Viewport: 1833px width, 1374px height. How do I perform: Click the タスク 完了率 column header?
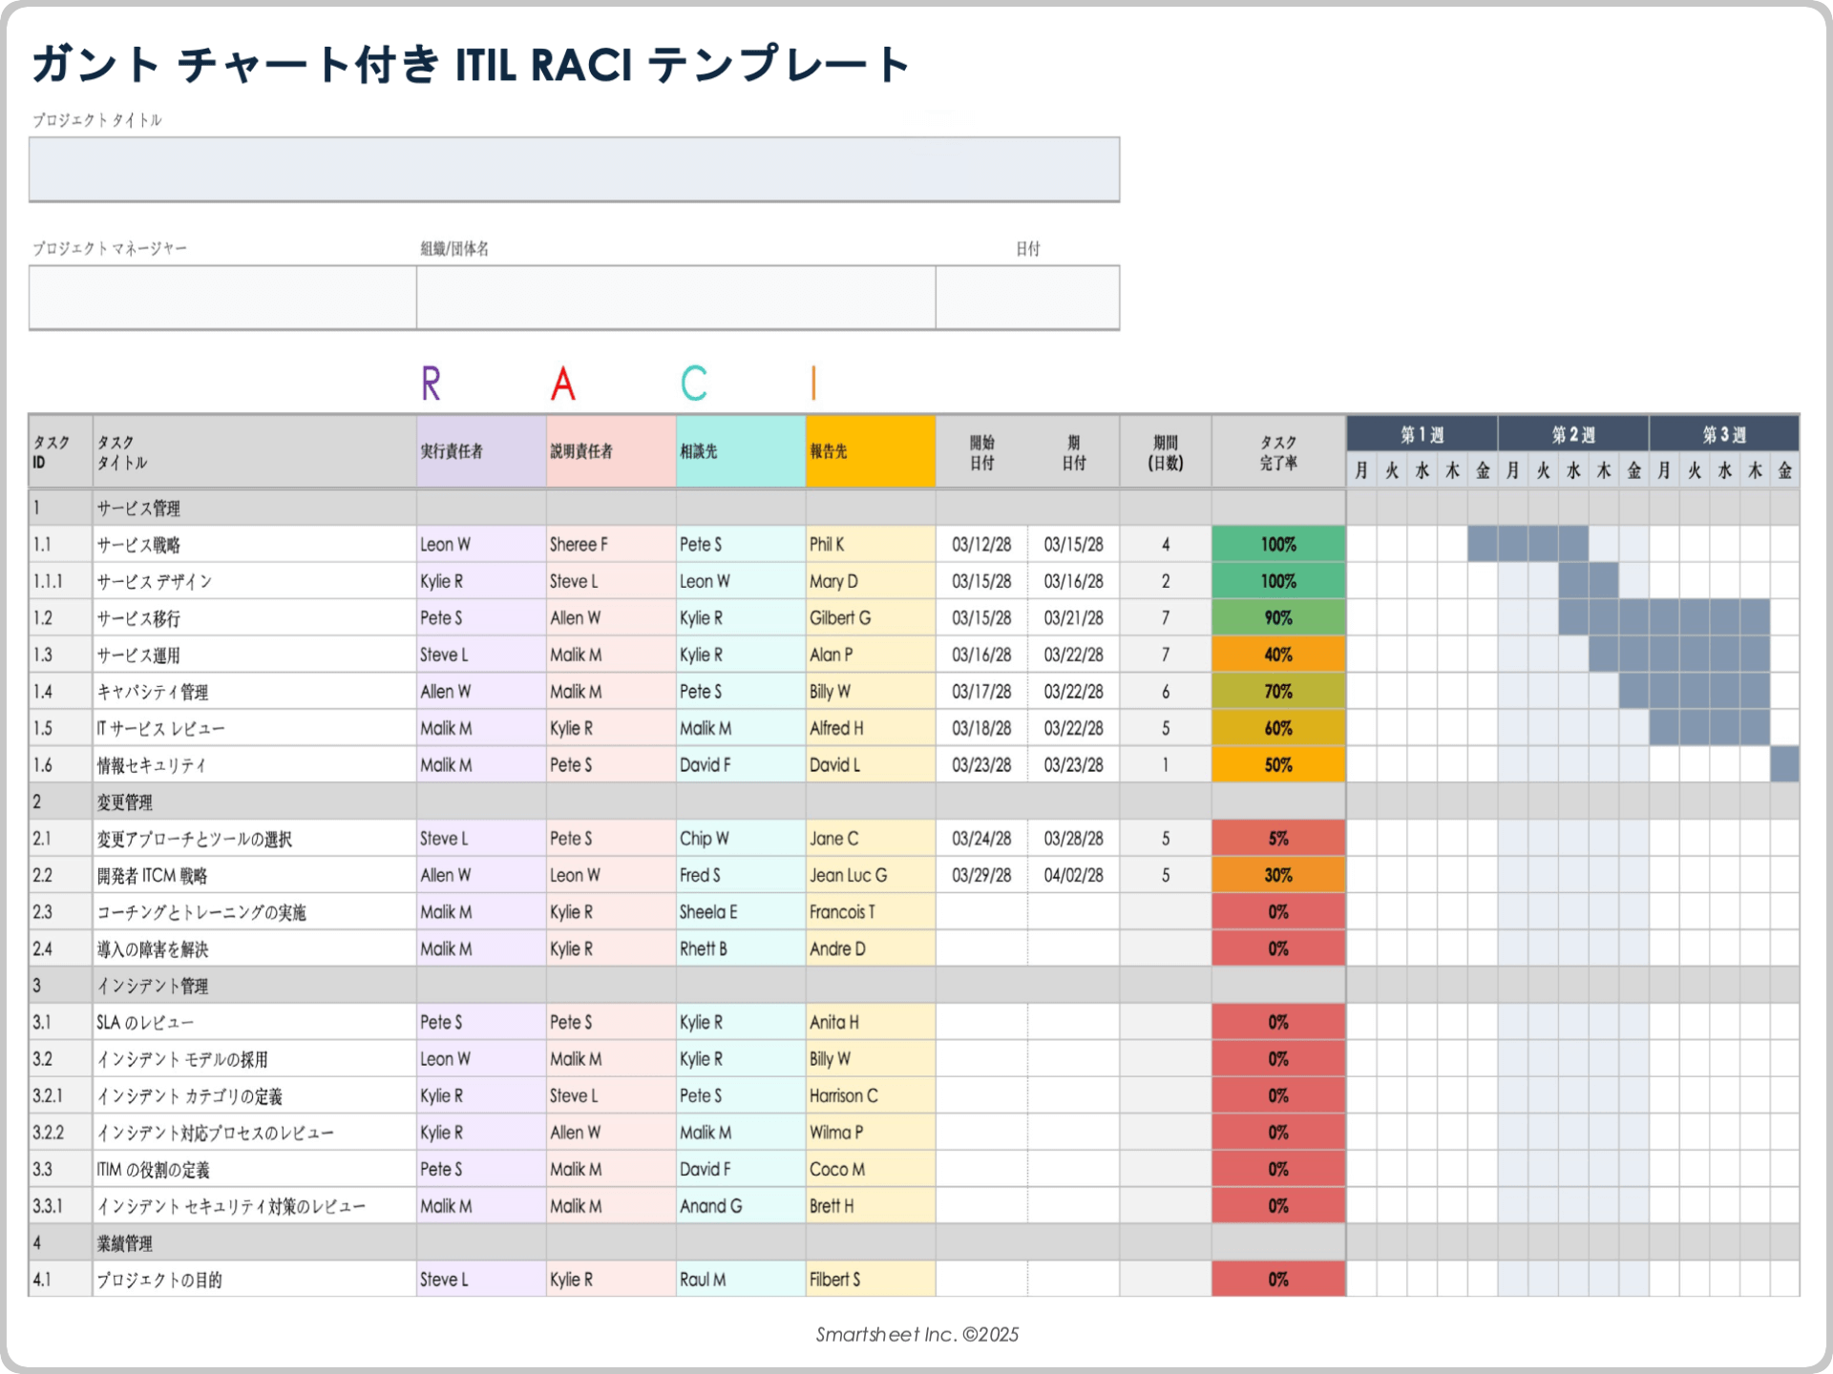coord(1278,451)
